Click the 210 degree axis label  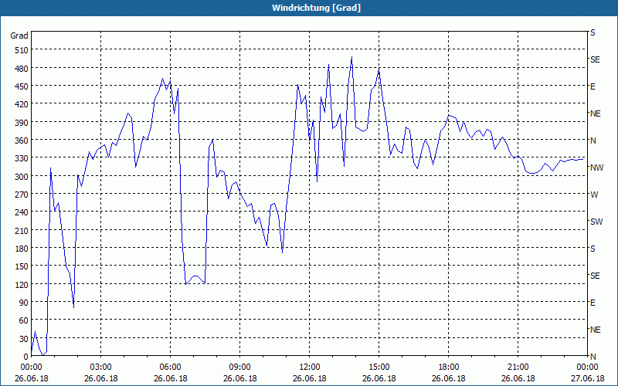tap(22, 230)
